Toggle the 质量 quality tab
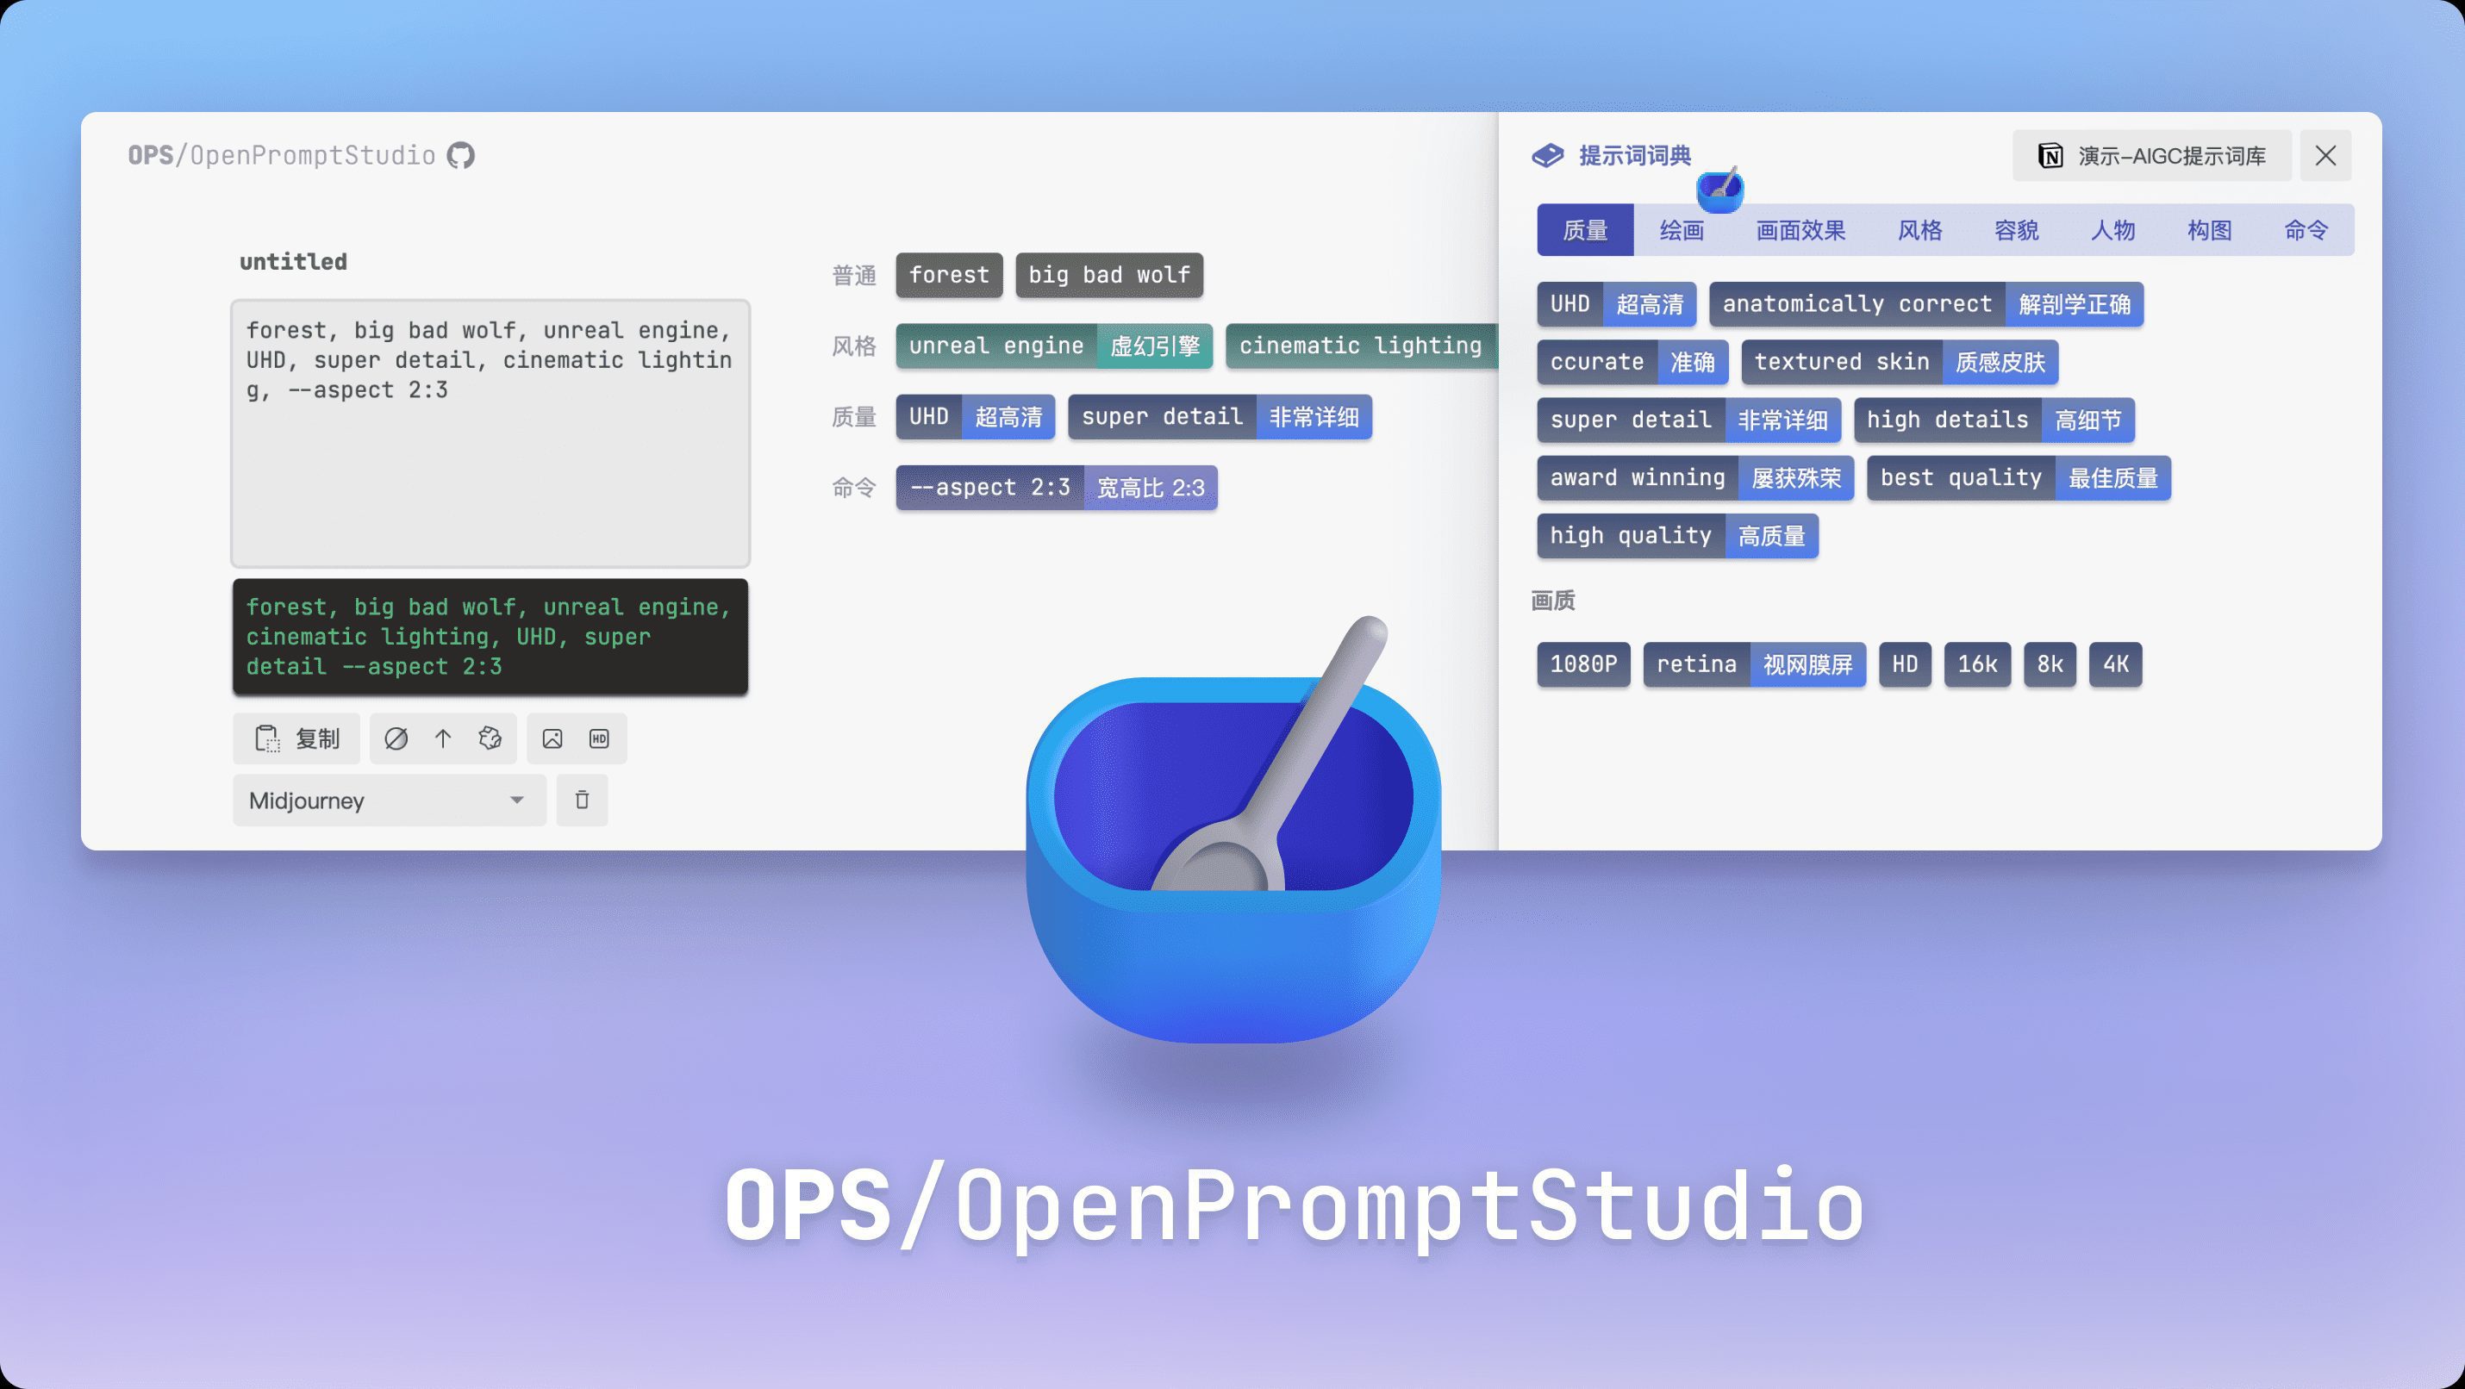The image size is (2465, 1389). [1587, 228]
